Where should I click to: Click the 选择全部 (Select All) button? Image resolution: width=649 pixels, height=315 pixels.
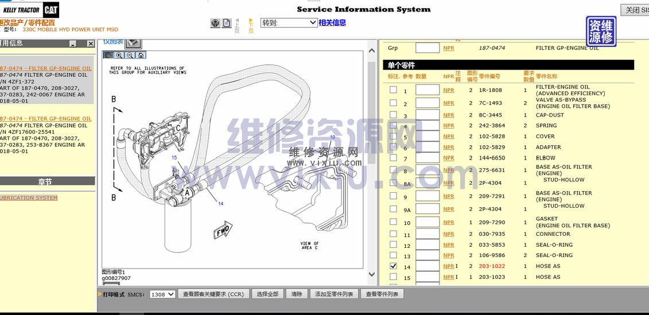click(267, 294)
